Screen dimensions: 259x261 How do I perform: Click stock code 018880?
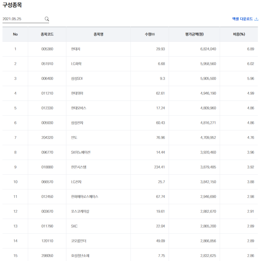pos(47,167)
